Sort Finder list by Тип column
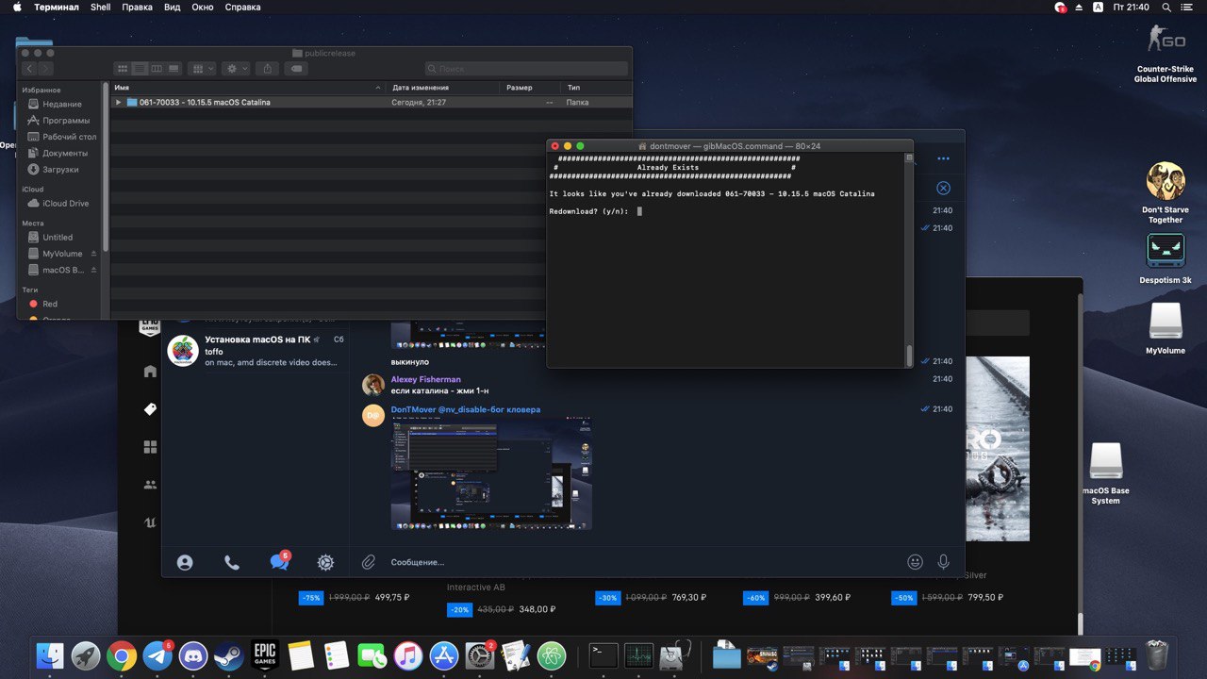Viewport: 1207px width, 679px height. click(x=597, y=88)
